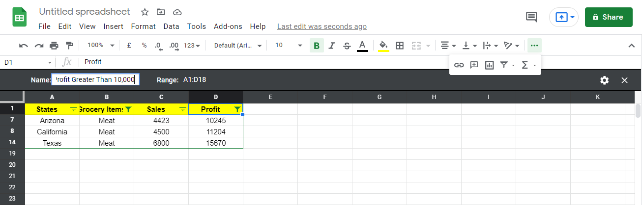Viewport: 642px width, 205px height.
Task: Click the insert link icon
Action: [x=459, y=65]
